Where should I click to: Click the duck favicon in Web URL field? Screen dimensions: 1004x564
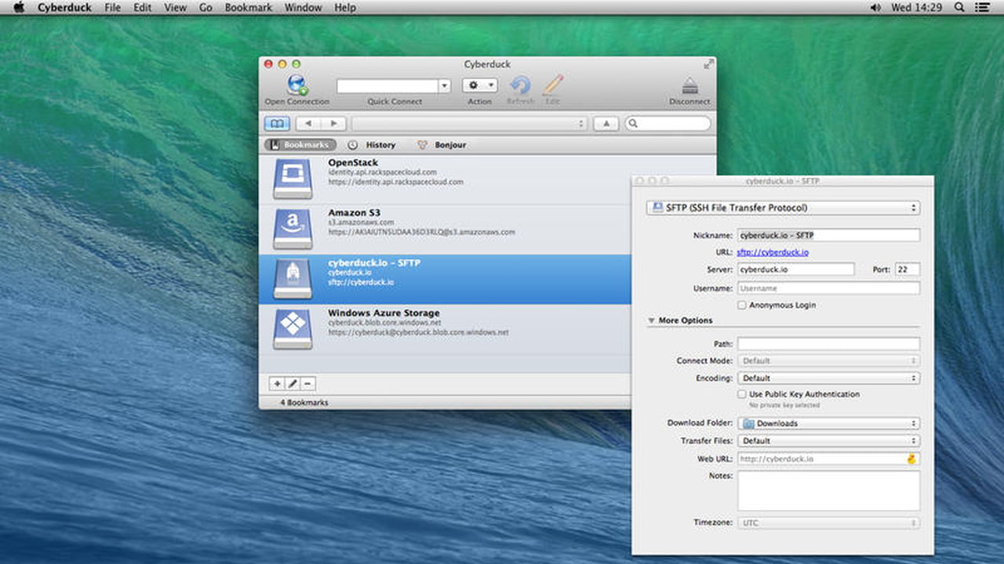tap(911, 459)
